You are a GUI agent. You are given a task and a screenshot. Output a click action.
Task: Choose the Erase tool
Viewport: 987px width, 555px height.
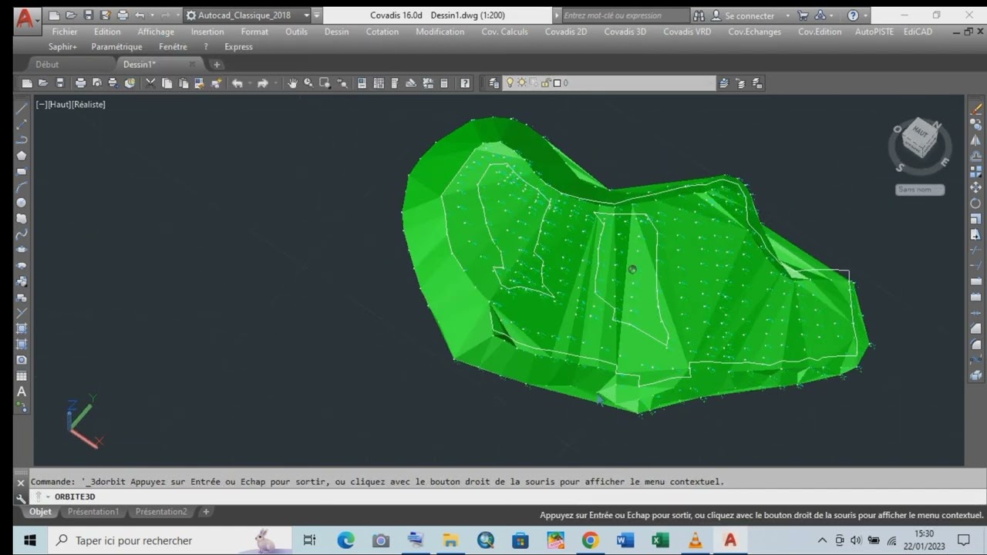[976, 109]
